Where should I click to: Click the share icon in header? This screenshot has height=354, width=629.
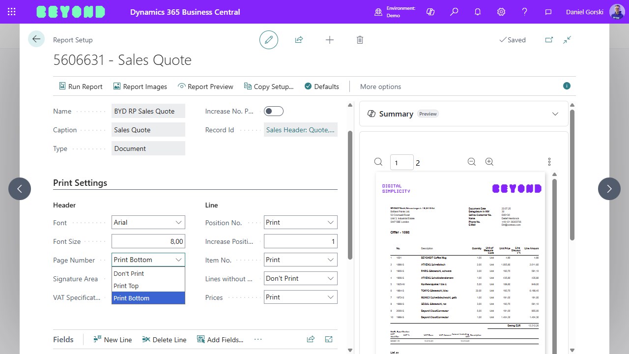299,40
